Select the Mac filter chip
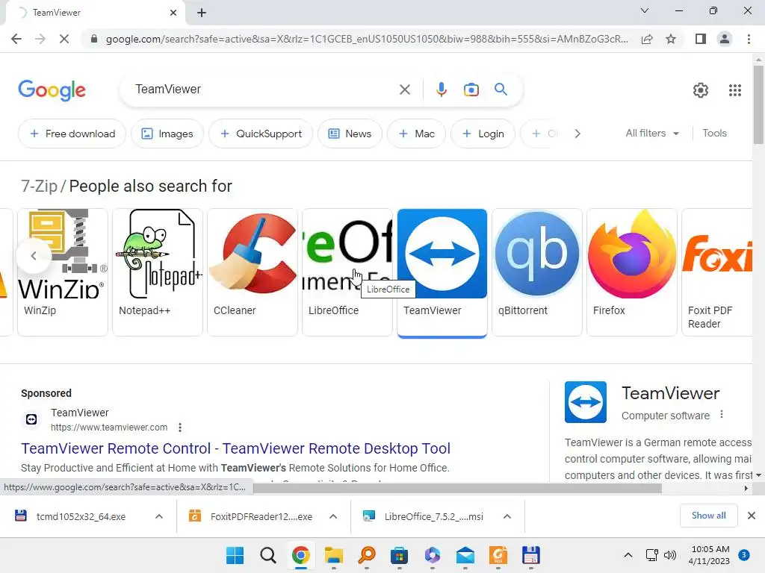Screen dimensions: 765x573 point(416,134)
